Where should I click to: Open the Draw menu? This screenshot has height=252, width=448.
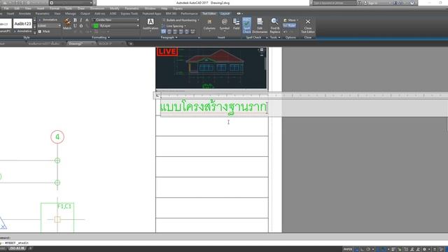81,8
